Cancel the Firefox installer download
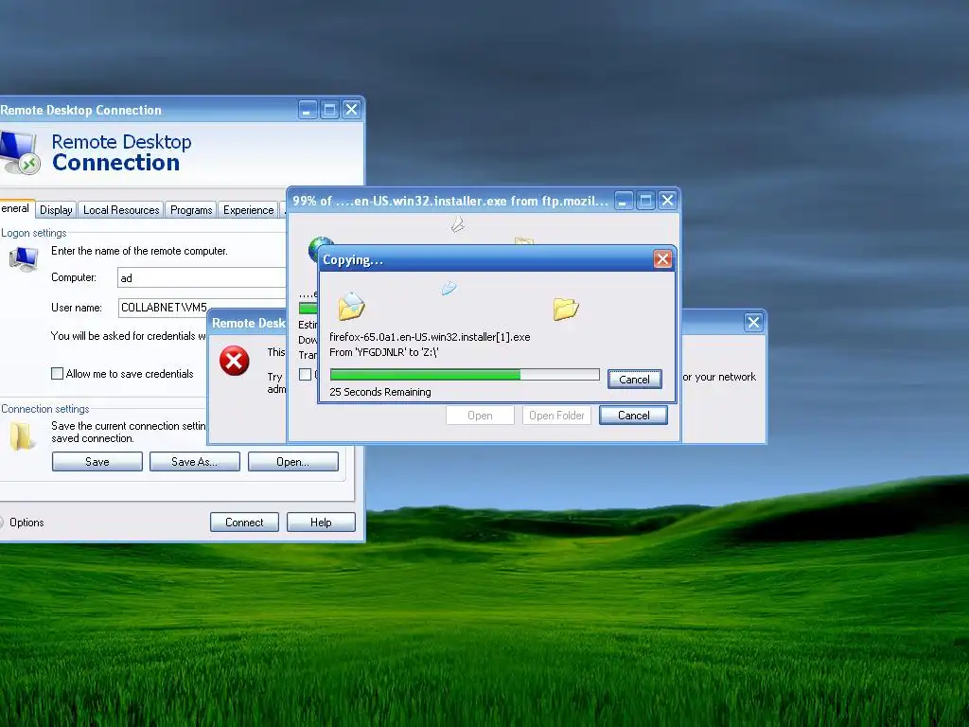 point(633,416)
